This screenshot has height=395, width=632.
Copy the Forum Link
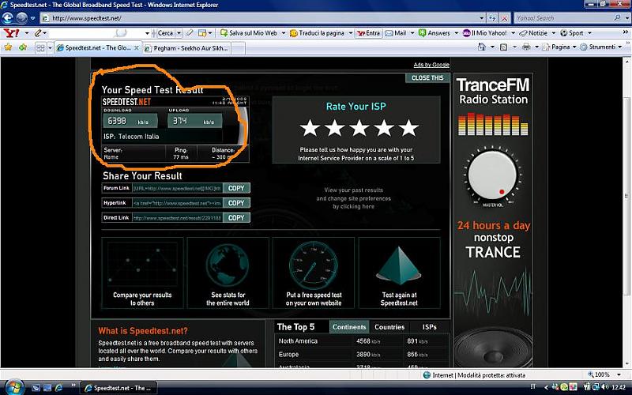coord(236,188)
